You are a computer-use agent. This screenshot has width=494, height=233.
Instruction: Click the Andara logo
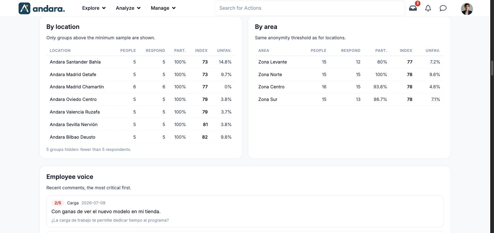42,8
